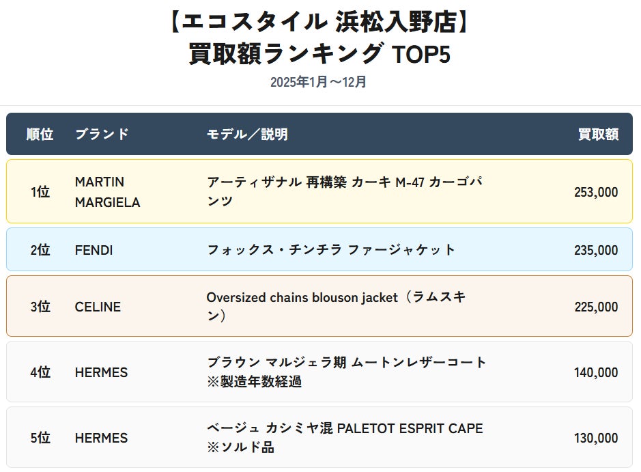
Task: Click HERMES in the 5位 row
Action: 101,439
